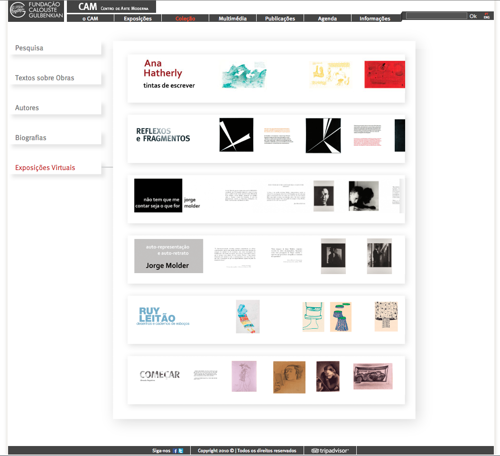Open the Facebook page icon
The width and height of the screenshot is (500, 456).
click(x=175, y=451)
